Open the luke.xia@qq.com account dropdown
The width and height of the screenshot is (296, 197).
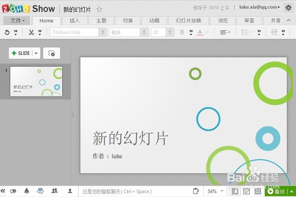(x=260, y=7)
